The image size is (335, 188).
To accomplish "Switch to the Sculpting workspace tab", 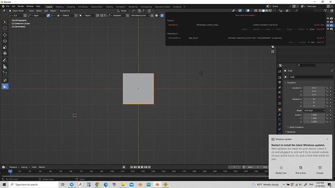I will pyautogui.click(x=71, y=7).
